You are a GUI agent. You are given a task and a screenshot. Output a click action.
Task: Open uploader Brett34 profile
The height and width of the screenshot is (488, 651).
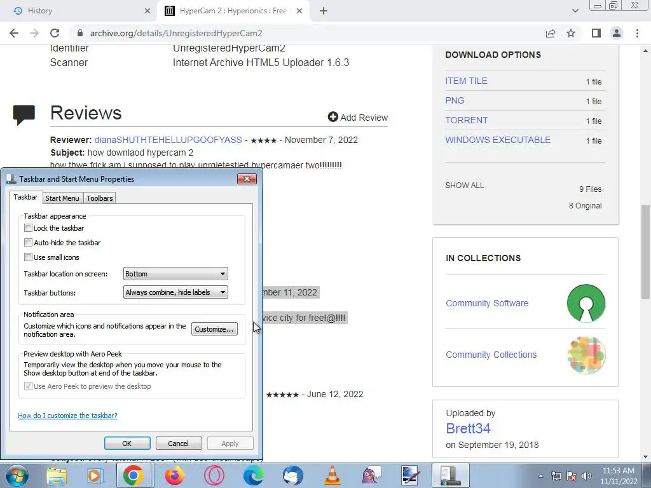(468, 428)
